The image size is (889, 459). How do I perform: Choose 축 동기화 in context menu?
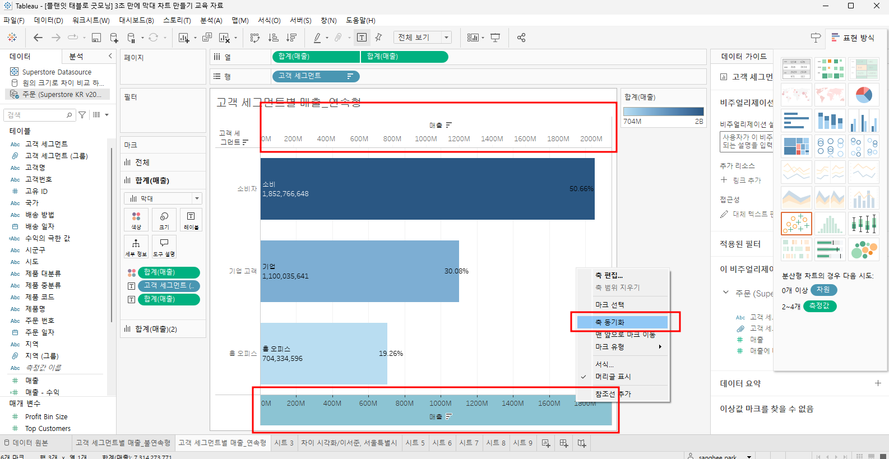623,322
